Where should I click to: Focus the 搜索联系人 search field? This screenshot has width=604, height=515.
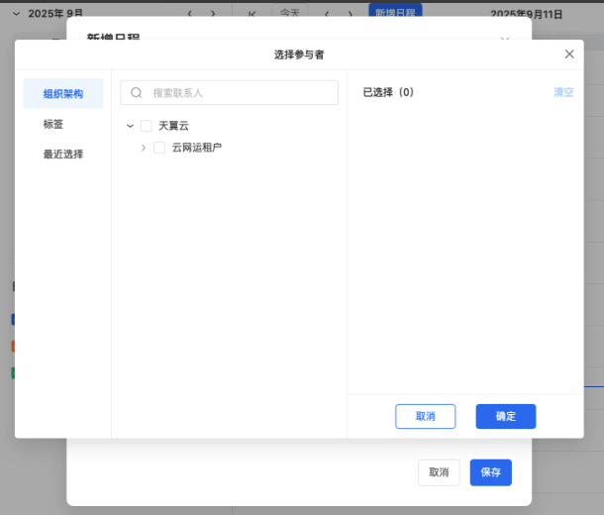pyautogui.click(x=238, y=92)
